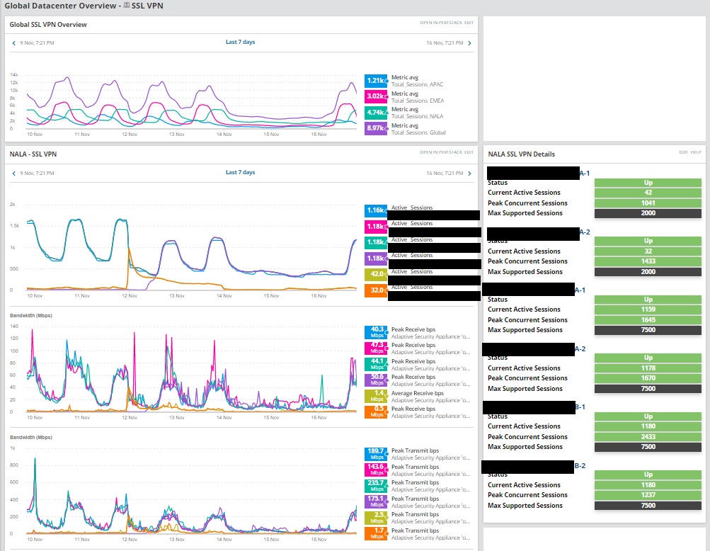
Task: Toggle the orange 32.0 Active Sessions legend swatch
Action: [x=376, y=290]
